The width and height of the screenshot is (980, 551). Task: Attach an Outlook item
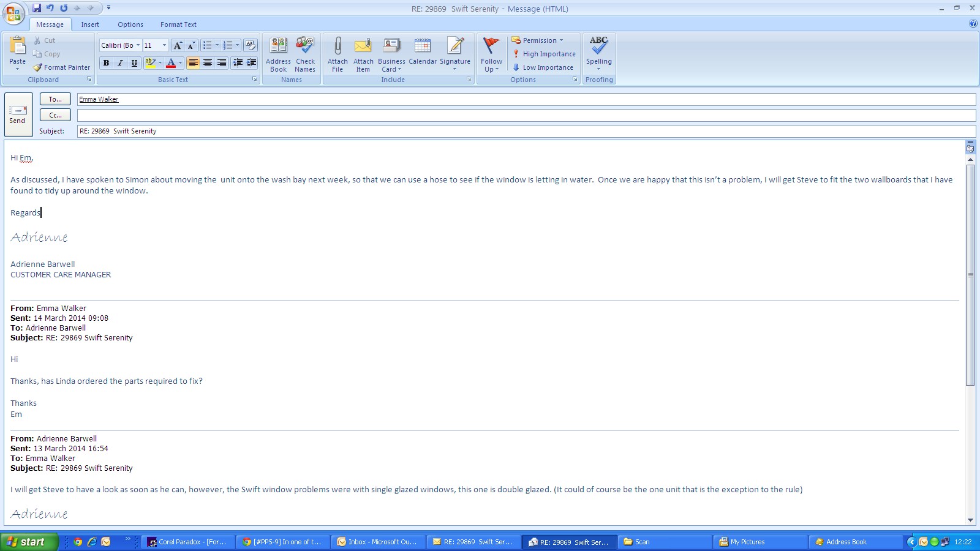click(x=363, y=54)
